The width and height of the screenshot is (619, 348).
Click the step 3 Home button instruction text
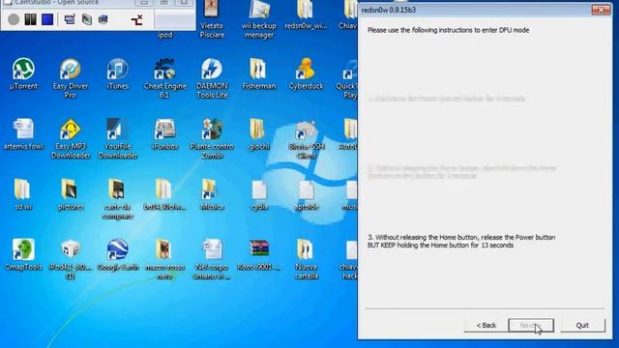click(461, 241)
